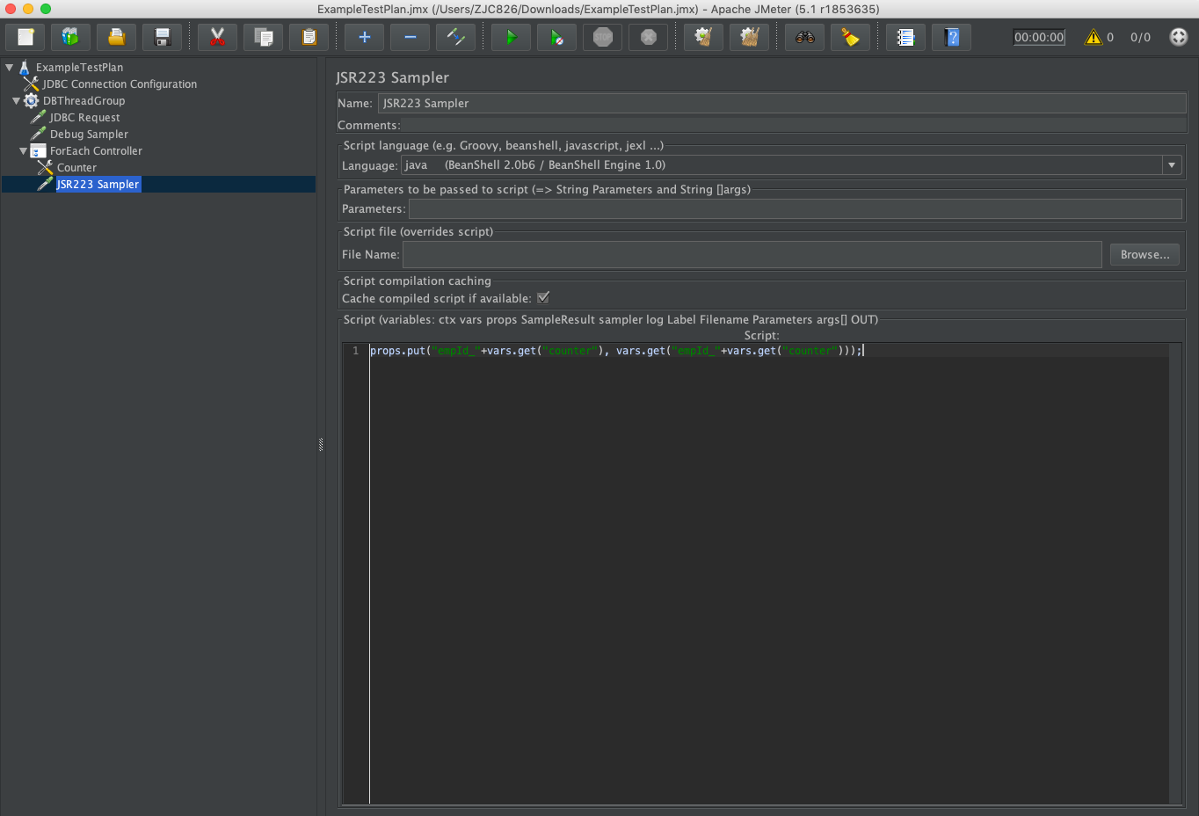The width and height of the screenshot is (1199, 816).
Task: Open the Function Helper list icon
Action: [906, 37]
